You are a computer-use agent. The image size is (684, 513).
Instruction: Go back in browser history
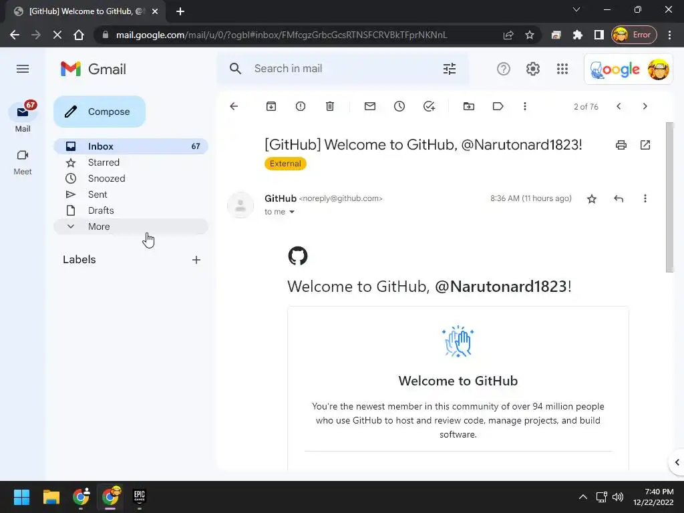(15, 35)
